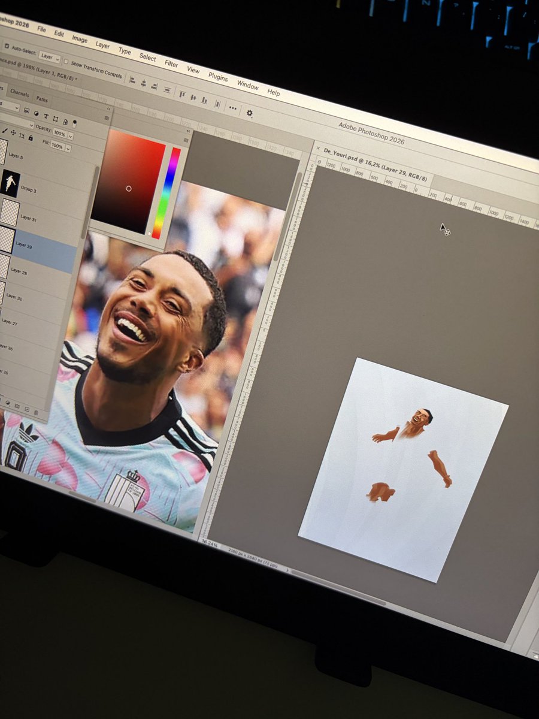Open the View menu
539x719 pixels.
[193, 70]
